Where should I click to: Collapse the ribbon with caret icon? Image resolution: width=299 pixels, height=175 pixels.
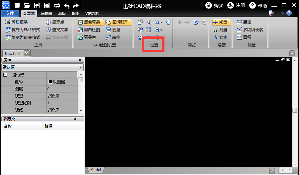pyautogui.click(x=282, y=13)
